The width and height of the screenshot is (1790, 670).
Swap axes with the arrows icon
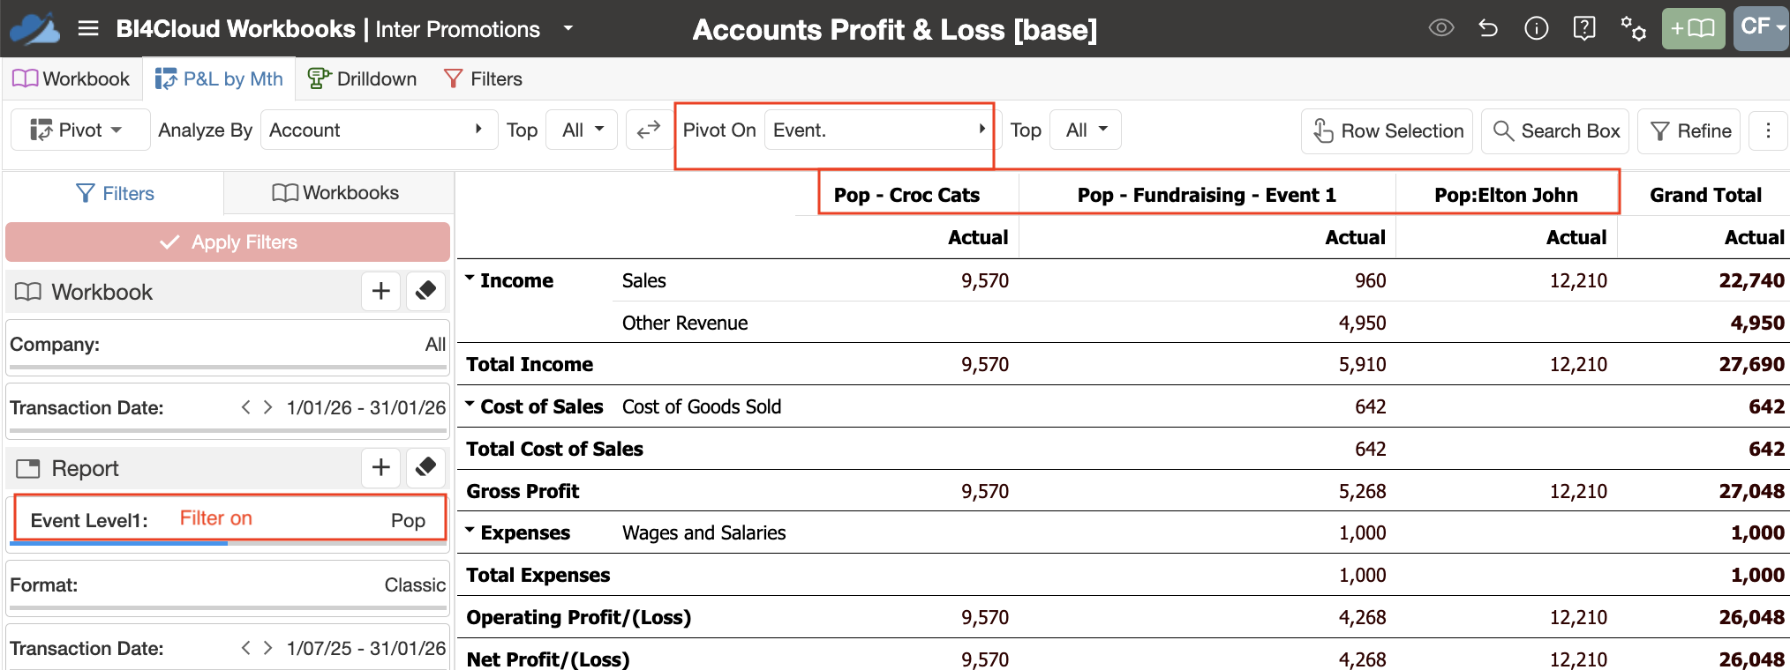[x=649, y=130]
